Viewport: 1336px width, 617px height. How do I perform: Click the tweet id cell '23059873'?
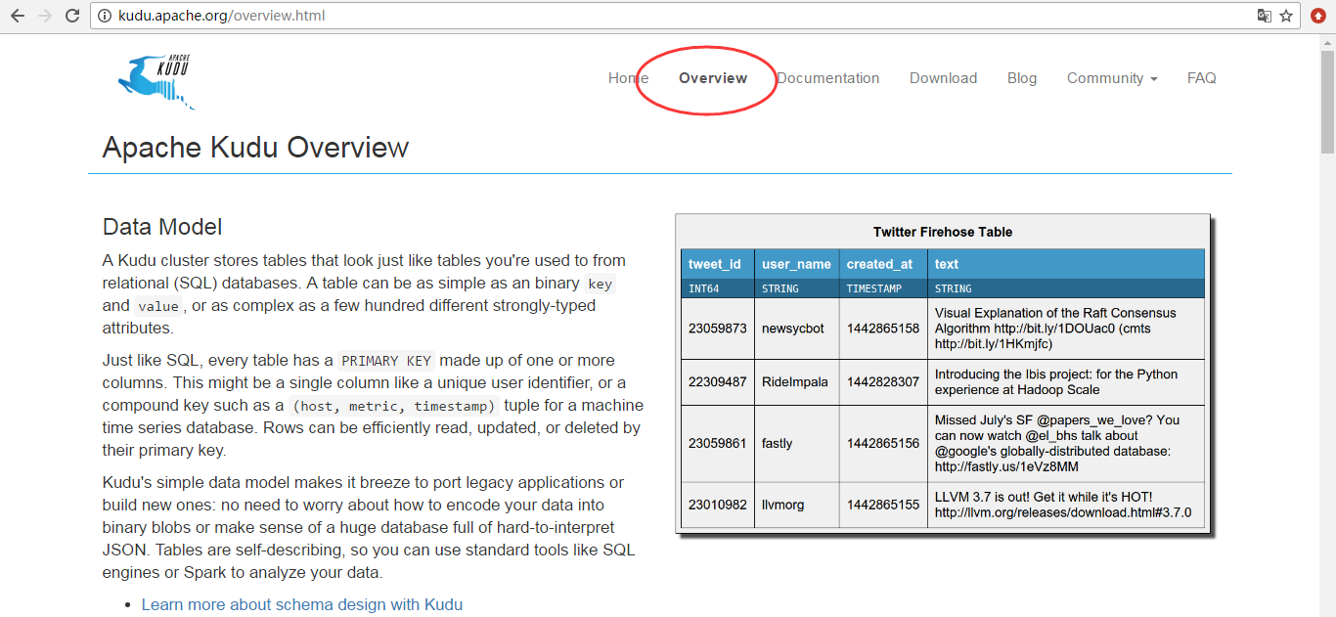click(718, 329)
